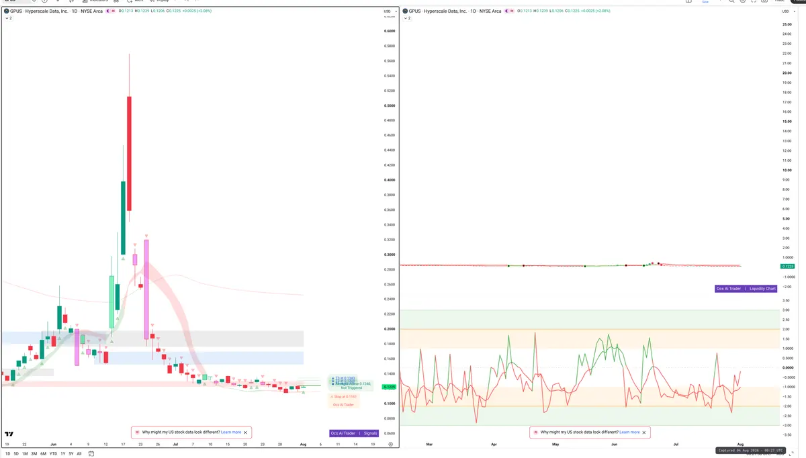Click the red Stop level label
The width and height of the screenshot is (806, 458).
[x=343, y=397]
